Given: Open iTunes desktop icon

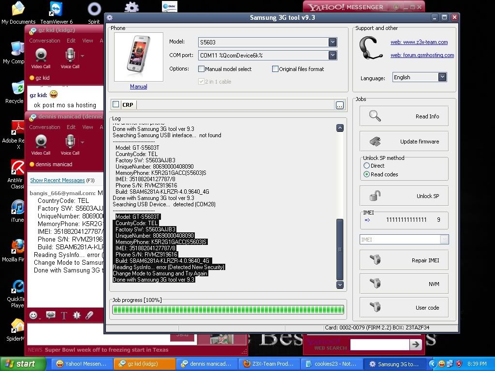Looking at the screenshot, I should (17, 211).
